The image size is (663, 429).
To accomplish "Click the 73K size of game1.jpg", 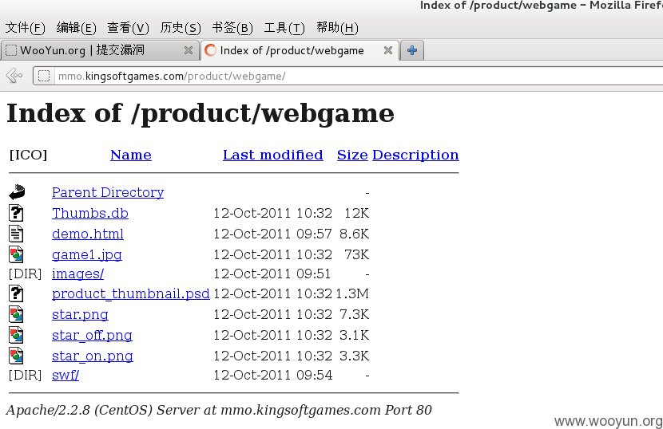I will [356, 254].
